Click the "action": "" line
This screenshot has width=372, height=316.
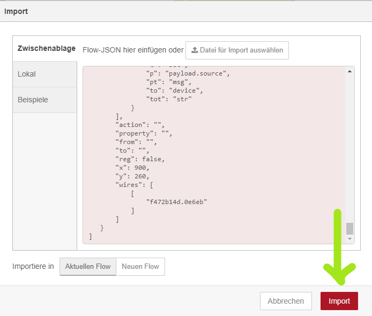pos(140,125)
